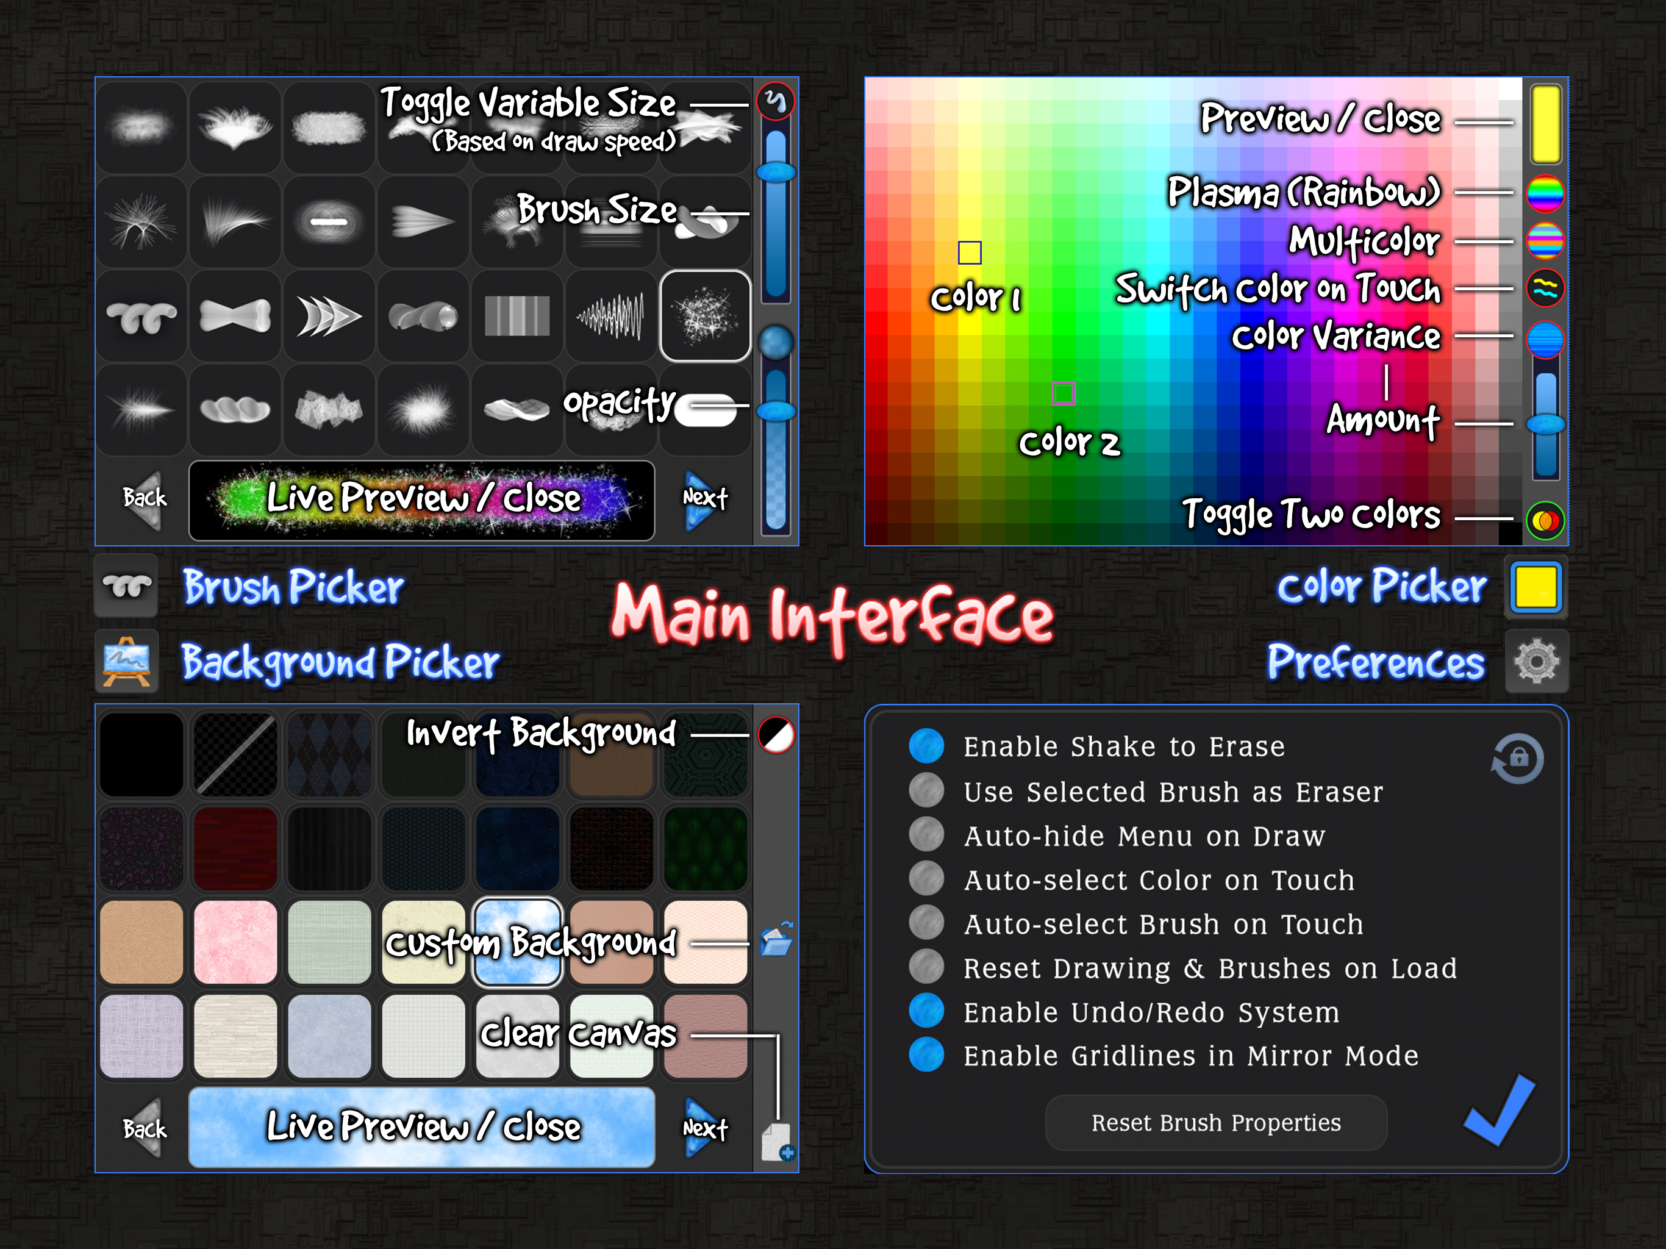Image resolution: width=1666 pixels, height=1249 pixels.
Task: Click Color 1 marker on palette
Action: [x=970, y=252]
